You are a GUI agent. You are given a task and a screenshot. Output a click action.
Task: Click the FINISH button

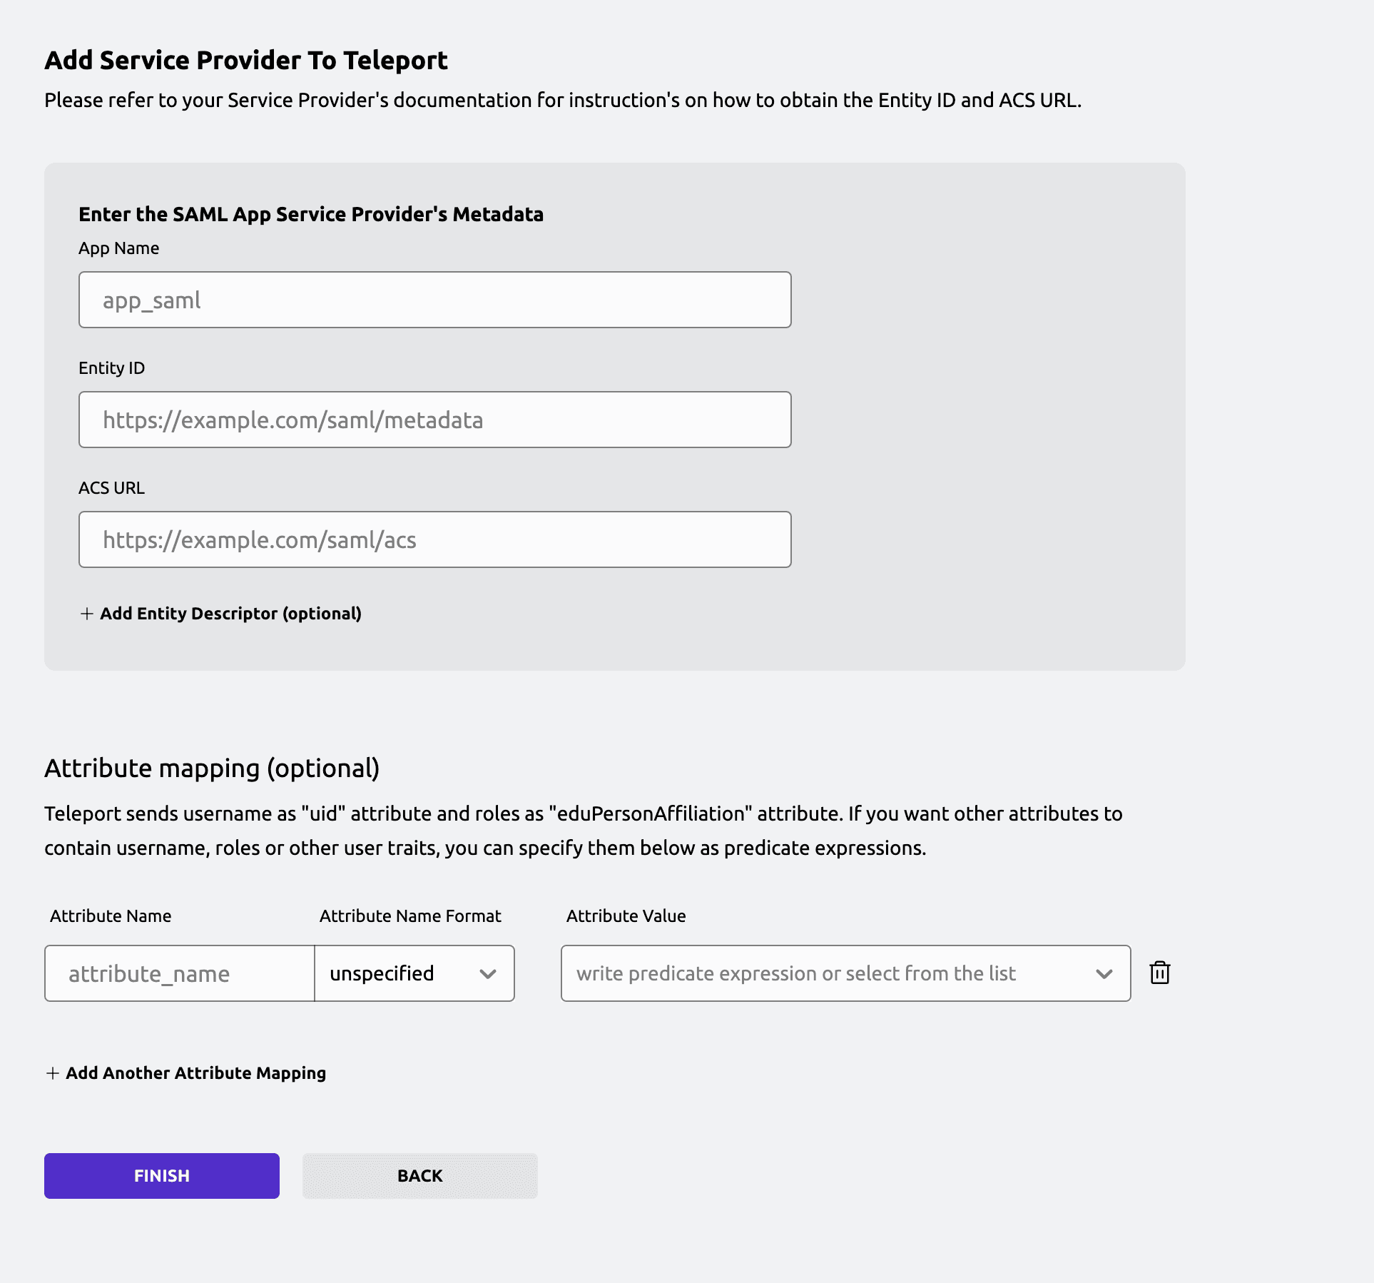pos(161,1175)
